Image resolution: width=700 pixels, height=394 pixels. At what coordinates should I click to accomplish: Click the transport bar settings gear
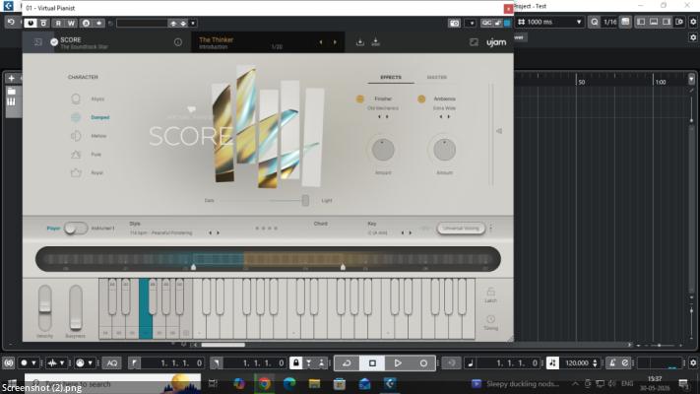693,363
